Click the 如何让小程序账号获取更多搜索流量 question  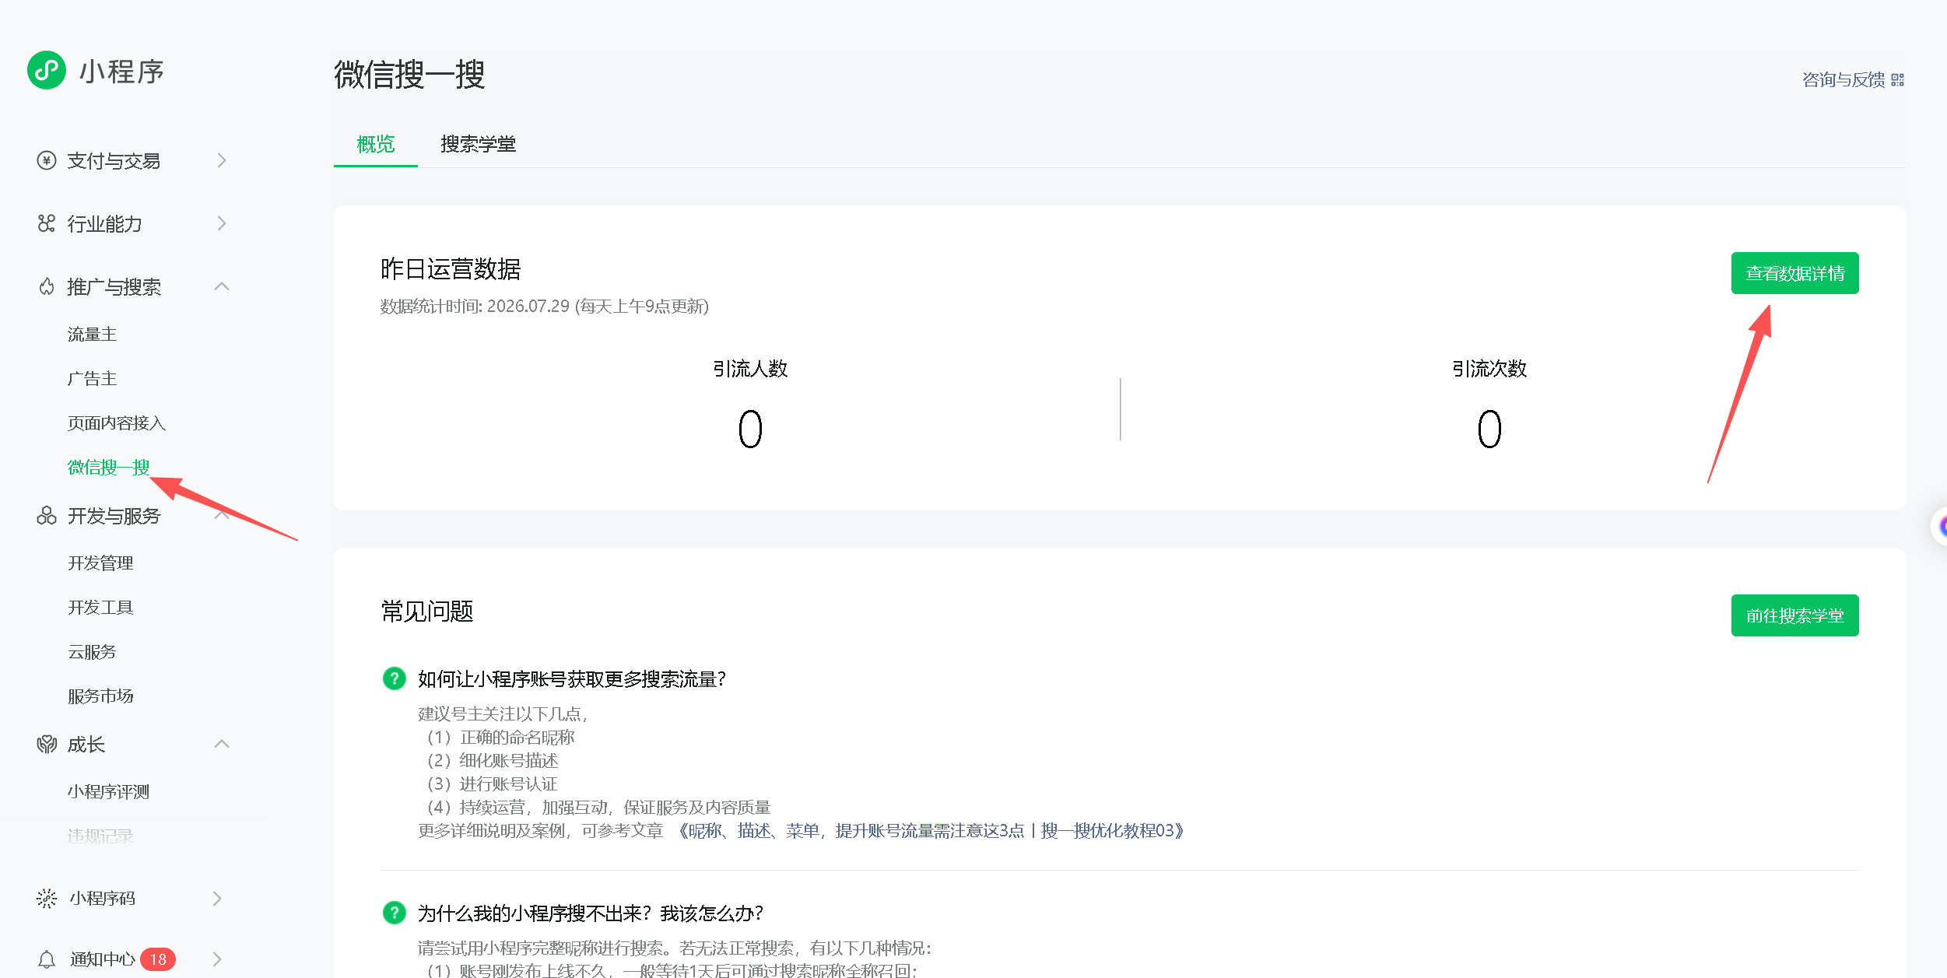[x=572, y=678]
